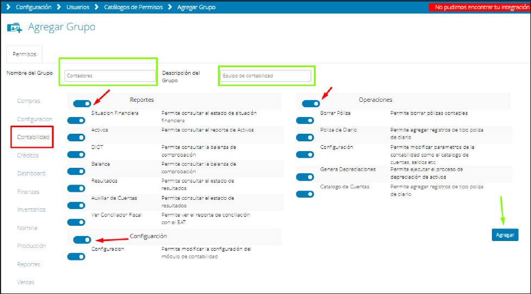Toggle the Genera Depreciaciones permission
This screenshot has height=294, width=531.
[x=305, y=177]
